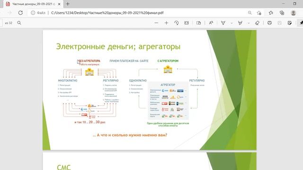Click the shop icon under 'С АГРЕГАТОРОМ'
Viewport: 303px width, 170px height.
[168, 69]
